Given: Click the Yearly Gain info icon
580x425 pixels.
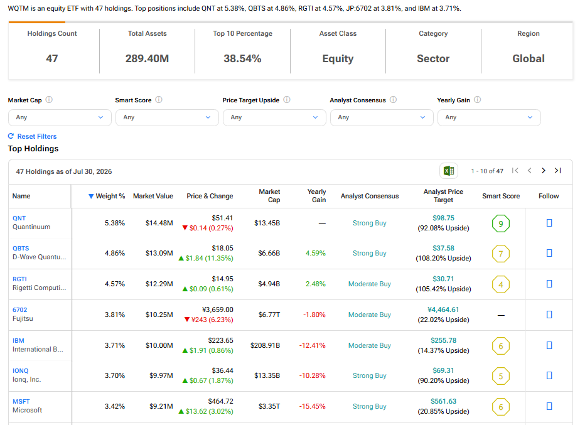Looking at the screenshot, I should click(x=478, y=100).
